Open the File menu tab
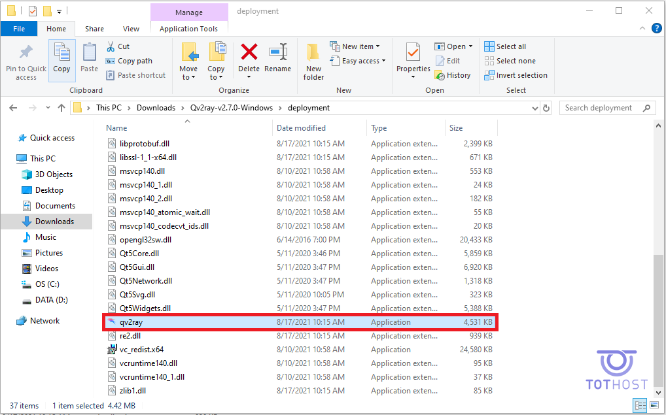The image size is (666, 415). (x=19, y=29)
